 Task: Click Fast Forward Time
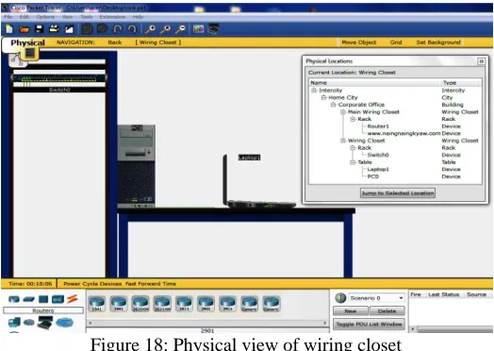point(151,284)
